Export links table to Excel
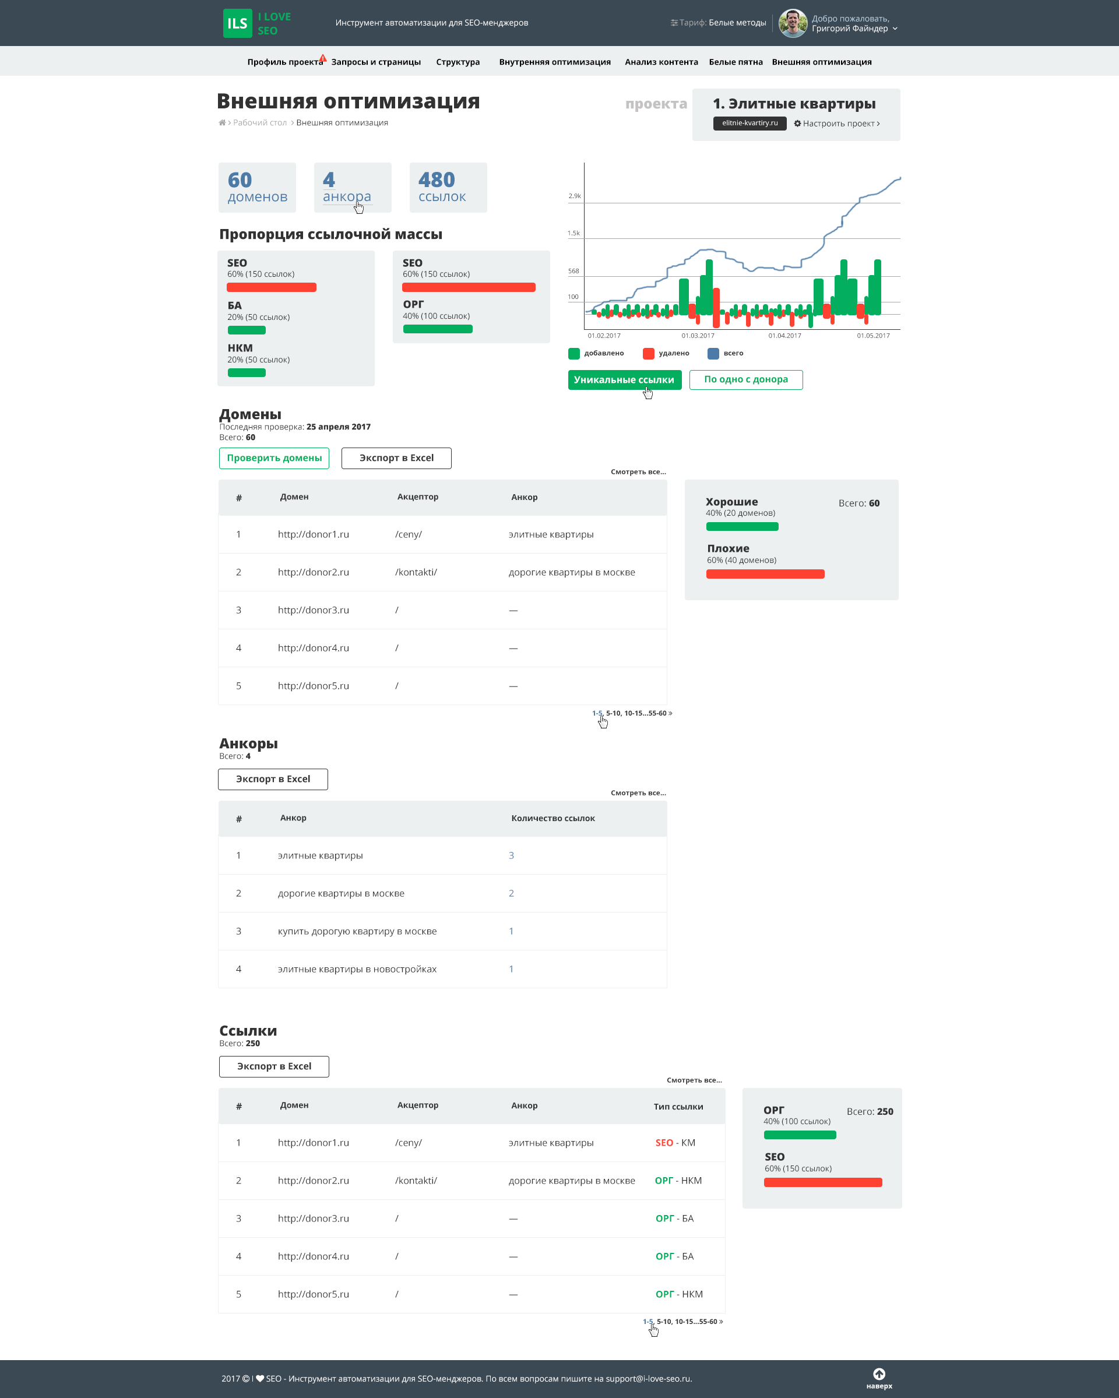Image resolution: width=1119 pixels, height=1398 pixels. 273,1066
